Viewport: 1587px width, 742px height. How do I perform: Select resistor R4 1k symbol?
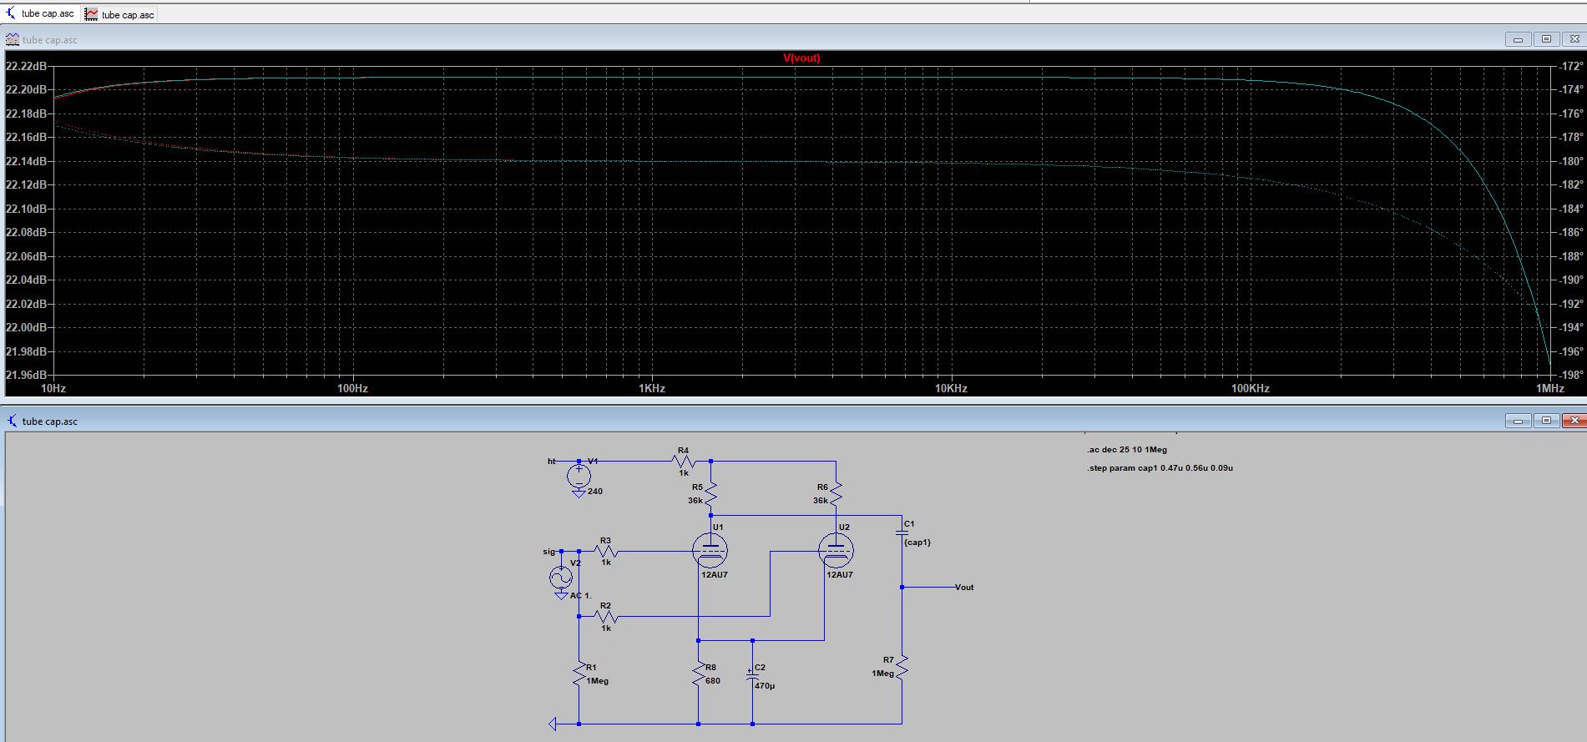point(684,461)
